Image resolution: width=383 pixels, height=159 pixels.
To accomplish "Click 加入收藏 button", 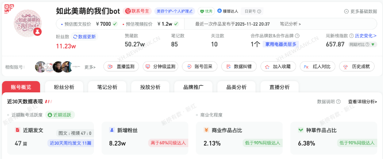I will click(x=278, y=67).
